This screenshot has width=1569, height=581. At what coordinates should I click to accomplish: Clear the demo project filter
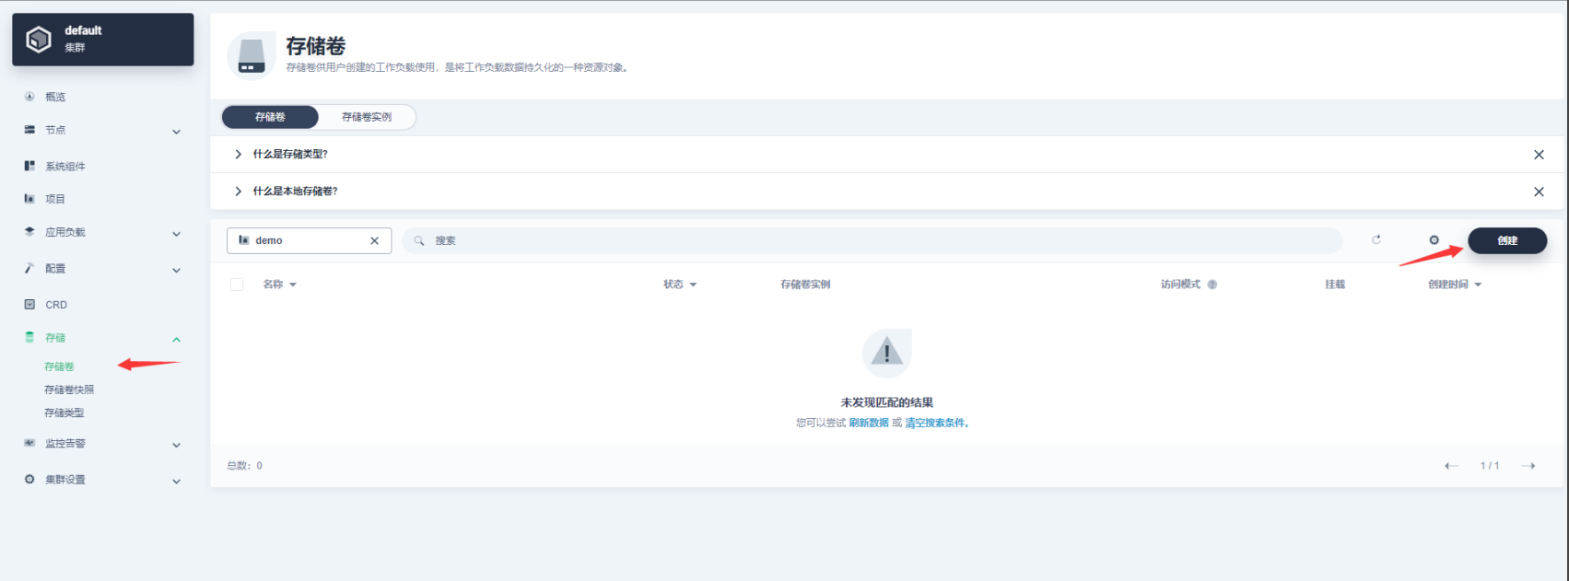point(374,241)
